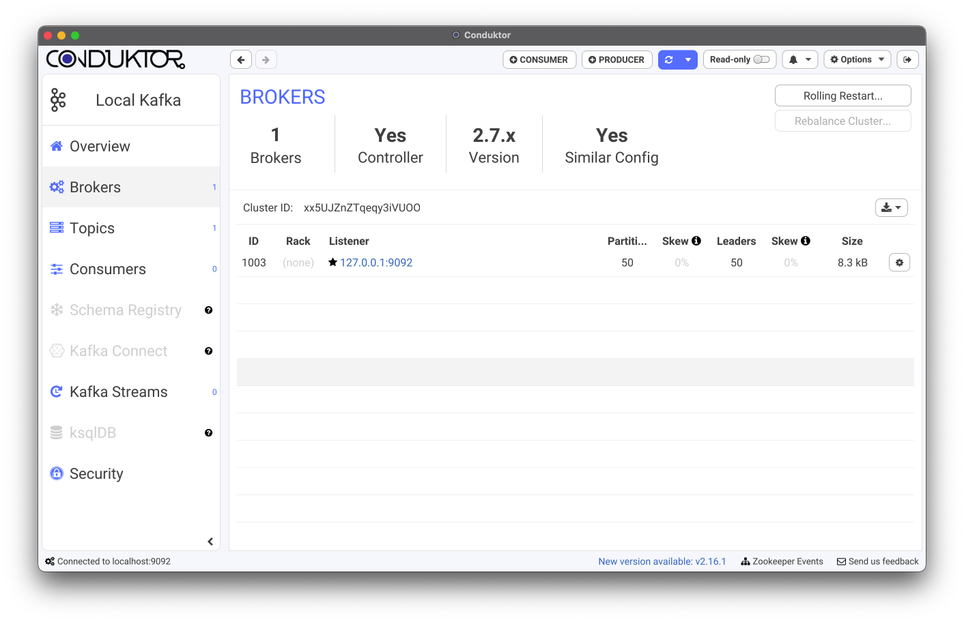The width and height of the screenshot is (964, 622).
Task: Sort by ID column header
Action: pyautogui.click(x=253, y=241)
